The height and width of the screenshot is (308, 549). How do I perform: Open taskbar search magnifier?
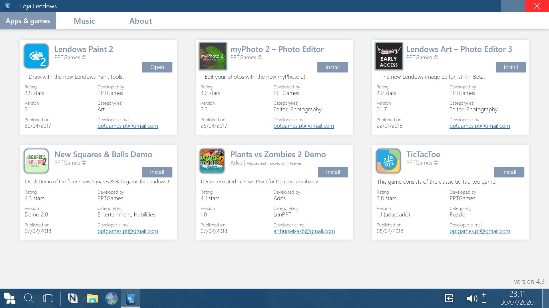pos(29,298)
